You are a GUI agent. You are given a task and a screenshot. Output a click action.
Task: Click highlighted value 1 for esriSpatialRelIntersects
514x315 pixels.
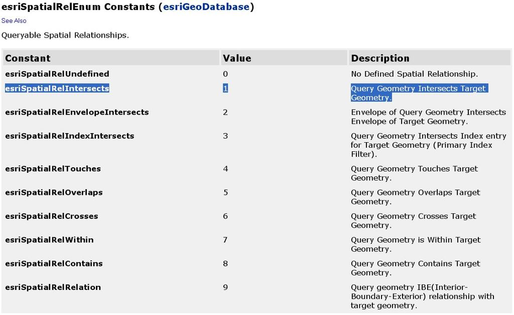tap(225, 88)
